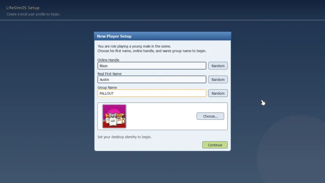The height and width of the screenshot is (183, 325).
Task: Click the 'Online Handle' label text
Action: (x=108, y=60)
